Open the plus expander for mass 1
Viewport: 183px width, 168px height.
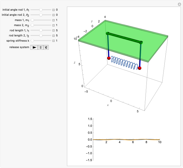tap(53, 20)
